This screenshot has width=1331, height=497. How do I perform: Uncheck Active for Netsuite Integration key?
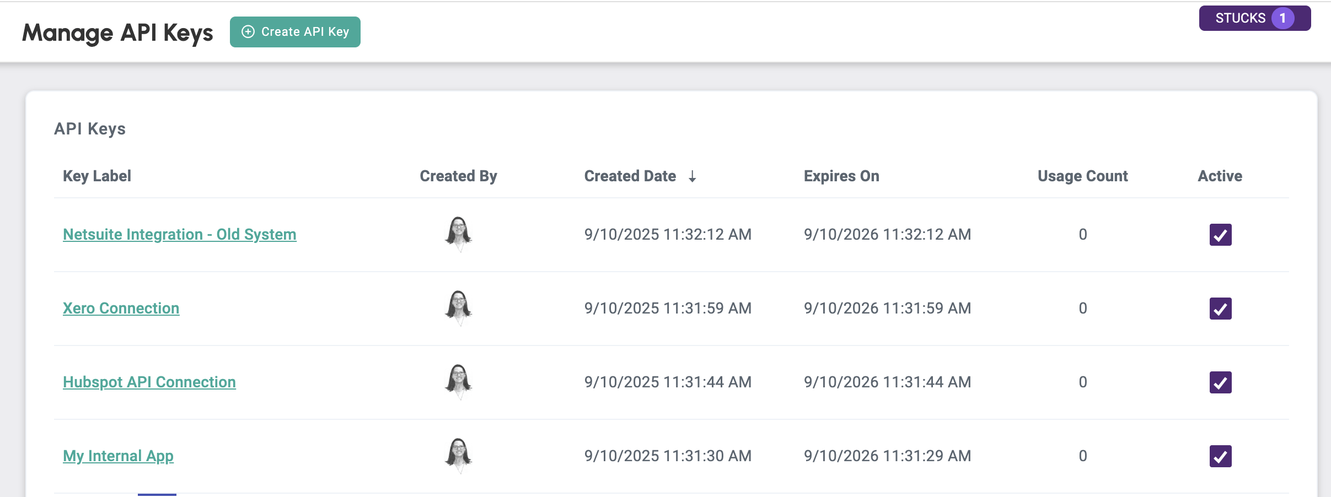pos(1220,235)
